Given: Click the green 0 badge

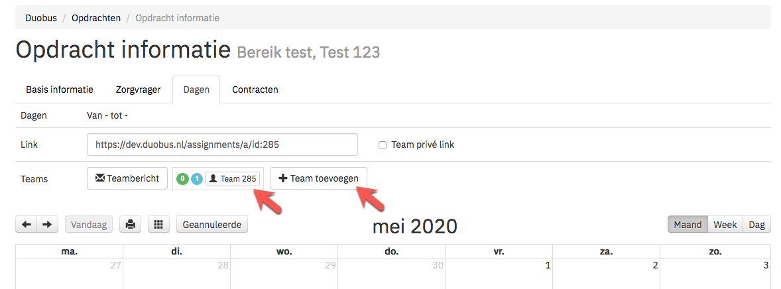Looking at the screenshot, I should click(x=183, y=179).
